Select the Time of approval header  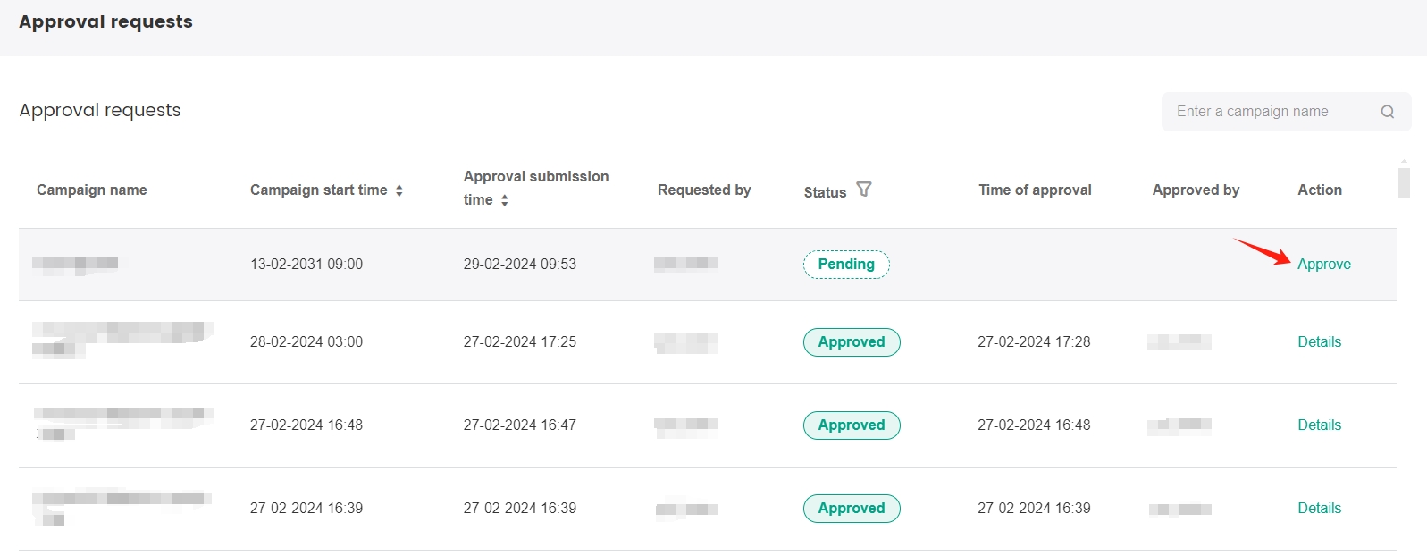tap(1035, 190)
